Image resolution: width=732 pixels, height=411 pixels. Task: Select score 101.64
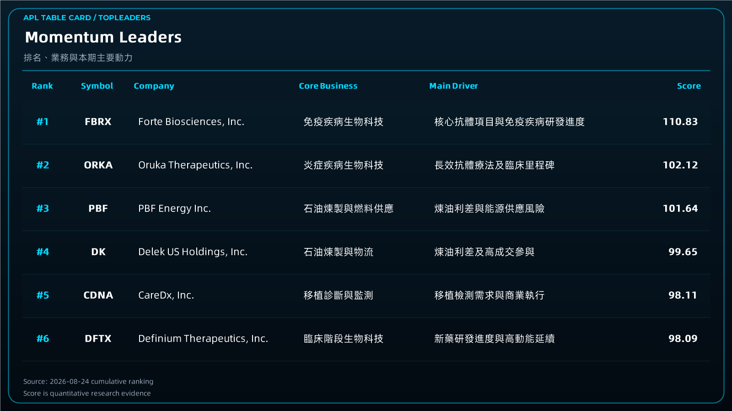680,208
